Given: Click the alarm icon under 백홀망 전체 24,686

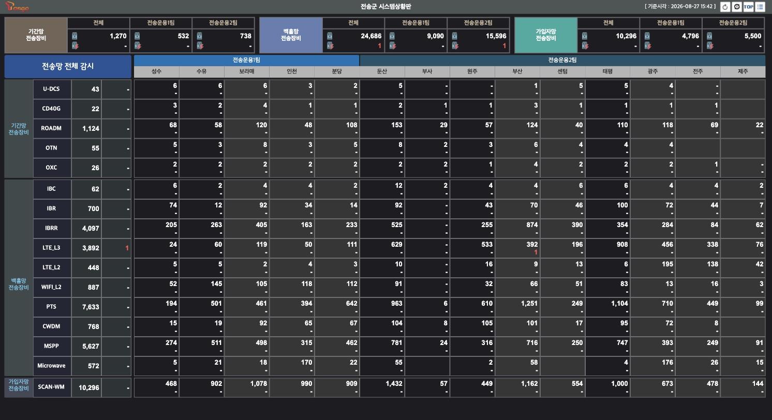Looking at the screenshot, I should tap(330, 46).
